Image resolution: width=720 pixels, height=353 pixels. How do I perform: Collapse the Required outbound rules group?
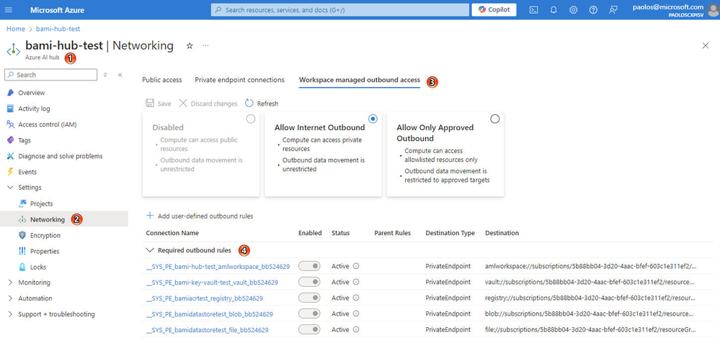[x=150, y=250]
